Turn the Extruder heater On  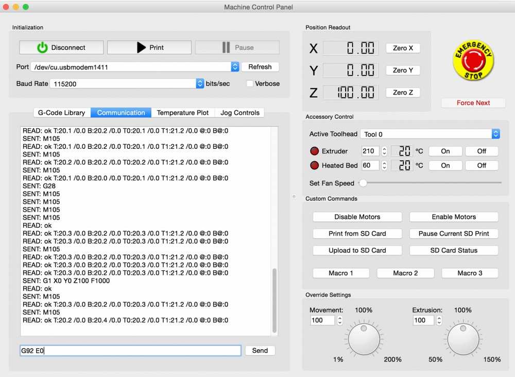click(445, 151)
